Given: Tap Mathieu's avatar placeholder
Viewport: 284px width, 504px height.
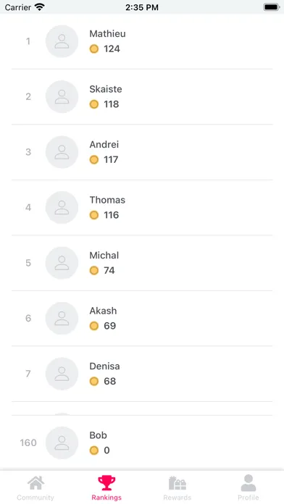Looking at the screenshot, I should tap(62, 41).
